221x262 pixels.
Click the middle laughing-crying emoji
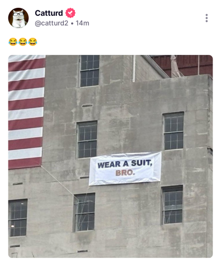coord(23,42)
